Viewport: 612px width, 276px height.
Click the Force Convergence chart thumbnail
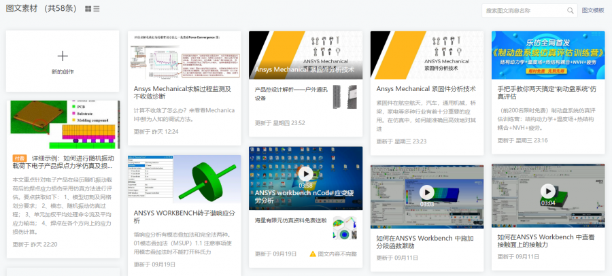tap(184, 54)
